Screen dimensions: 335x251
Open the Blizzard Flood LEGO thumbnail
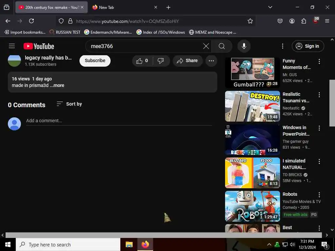[x=252, y=173]
